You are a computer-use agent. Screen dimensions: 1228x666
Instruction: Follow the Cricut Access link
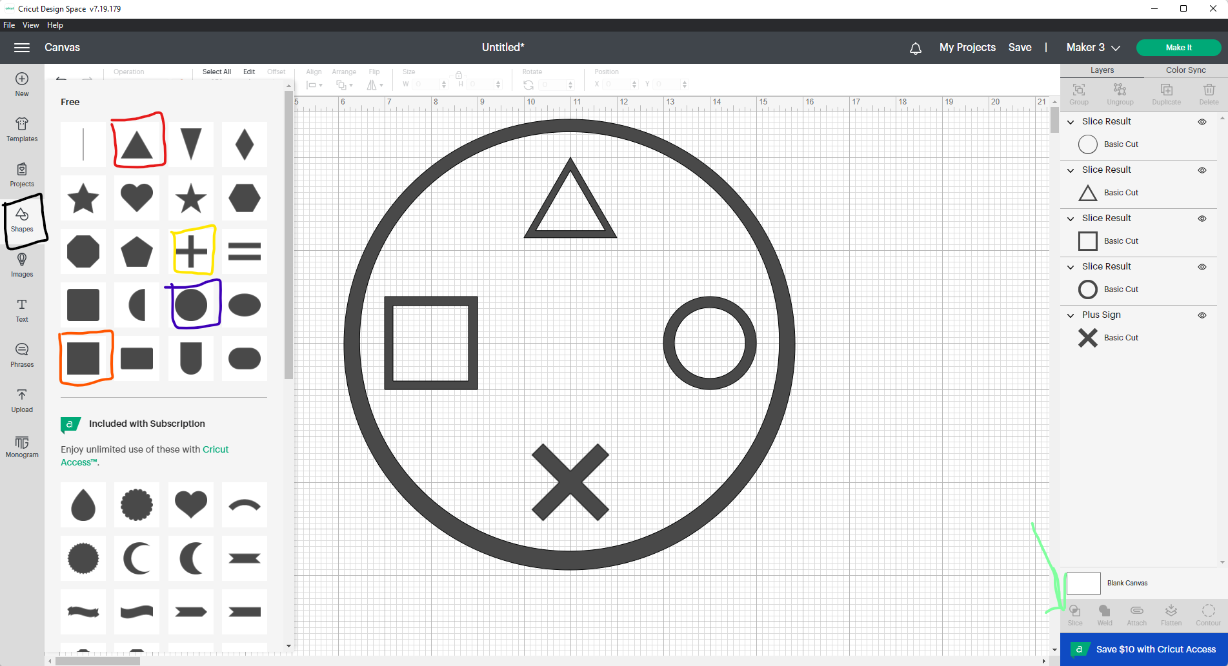pyautogui.click(x=145, y=456)
